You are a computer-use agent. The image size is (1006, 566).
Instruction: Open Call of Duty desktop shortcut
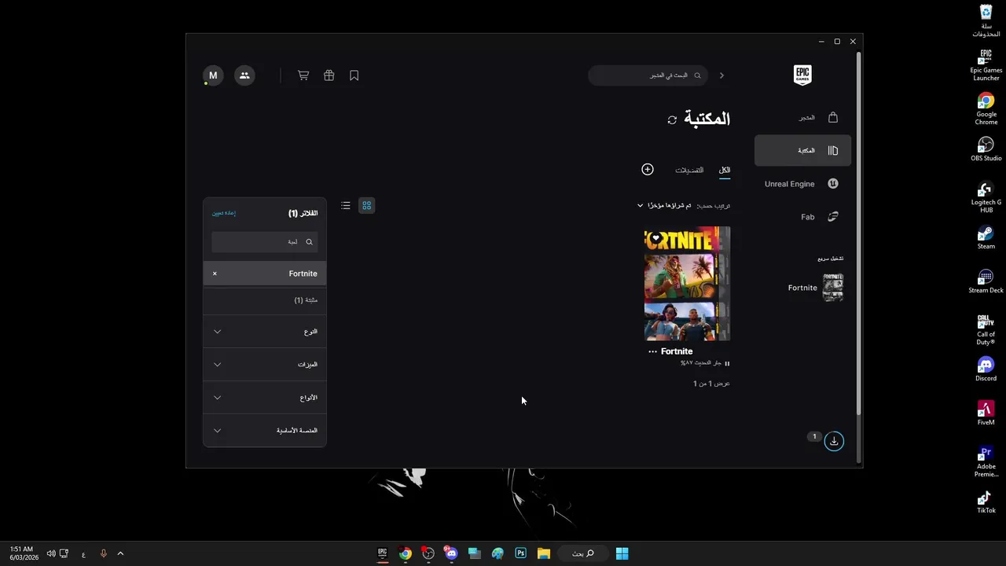click(x=986, y=329)
